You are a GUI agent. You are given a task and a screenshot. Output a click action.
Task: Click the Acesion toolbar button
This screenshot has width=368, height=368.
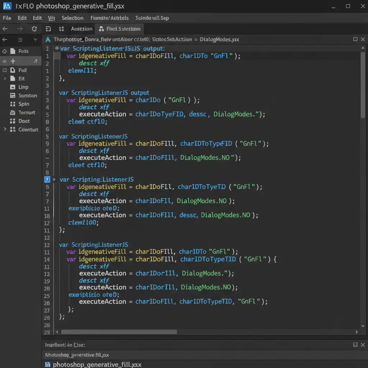tap(82, 29)
